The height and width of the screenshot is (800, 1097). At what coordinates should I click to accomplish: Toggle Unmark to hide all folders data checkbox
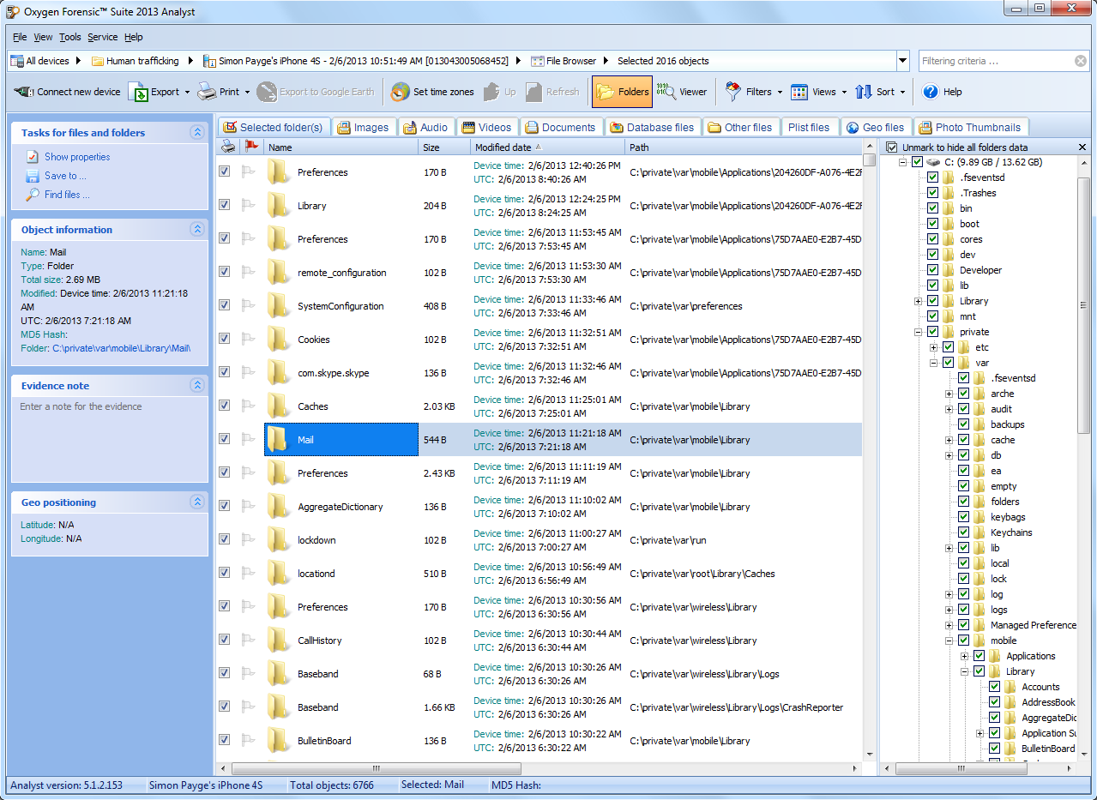click(892, 147)
